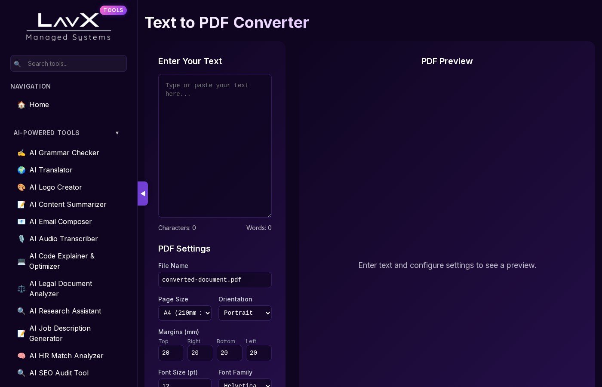Click the scales icon for AI Legal Document Analyzer
Viewport: 602px width, 387px height.
[21, 289]
